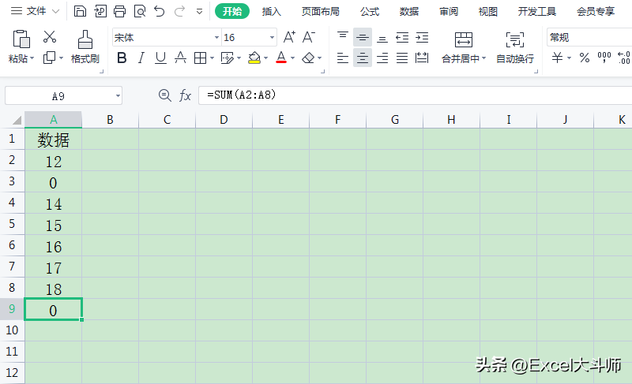Click the Paste clipboard icon
The height and width of the screenshot is (384, 632).
pyautogui.click(x=21, y=39)
